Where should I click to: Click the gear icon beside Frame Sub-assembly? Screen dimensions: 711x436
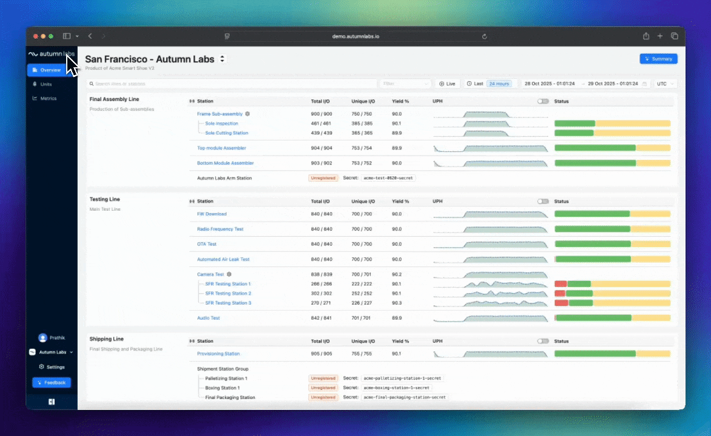click(x=248, y=114)
